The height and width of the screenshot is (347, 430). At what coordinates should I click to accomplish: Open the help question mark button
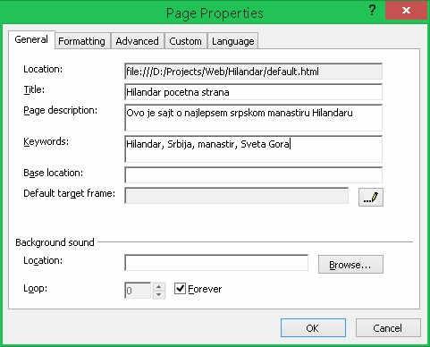pos(372,11)
